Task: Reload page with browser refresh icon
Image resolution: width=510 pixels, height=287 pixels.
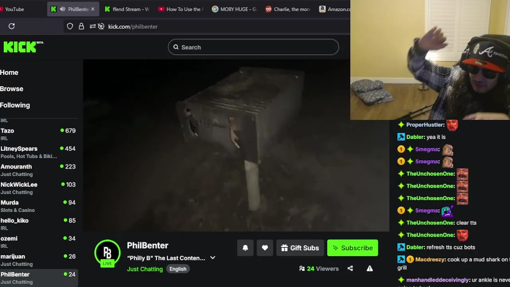Action: point(12,26)
